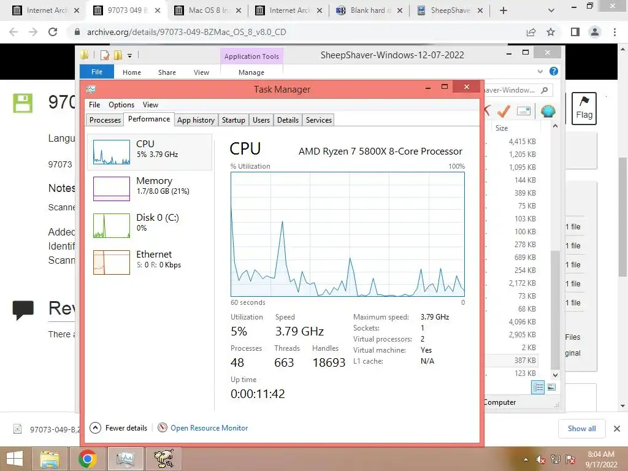Click the Explorer window folder icon
Screen dimensions: 628x471
tap(84, 55)
